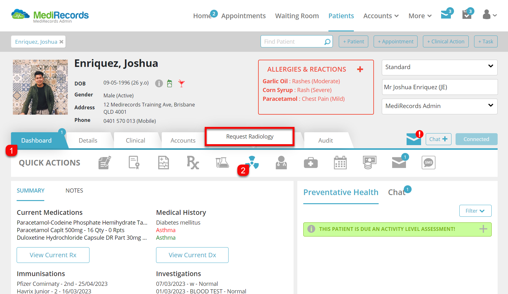Open the inbox mail icon in header

click(446, 14)
